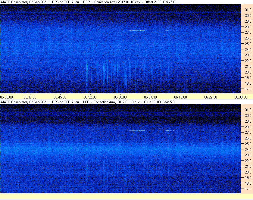Select the 30.0 frequency label on LCP panel

(248, 115)
